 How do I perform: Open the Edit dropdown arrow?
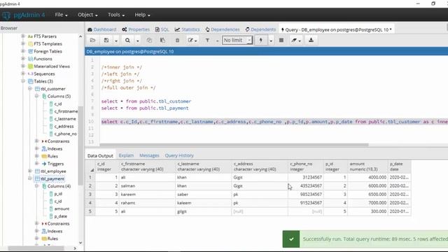(196, 41)
